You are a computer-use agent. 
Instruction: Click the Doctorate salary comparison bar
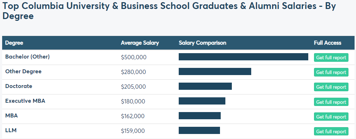(x=205, y=86)
